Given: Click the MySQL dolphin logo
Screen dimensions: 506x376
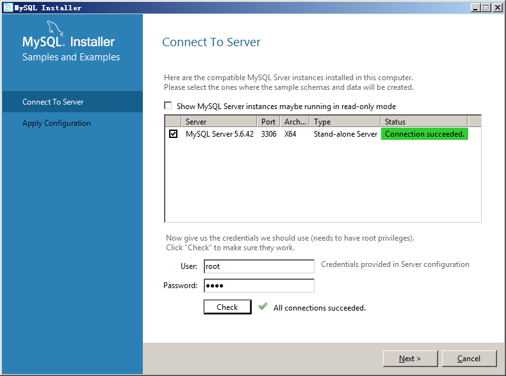Looking at the screenshot, I should coord(55,28).
